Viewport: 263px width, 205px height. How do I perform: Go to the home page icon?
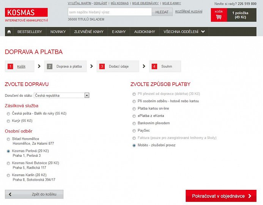pyautogui.click(x=9, y=32)
